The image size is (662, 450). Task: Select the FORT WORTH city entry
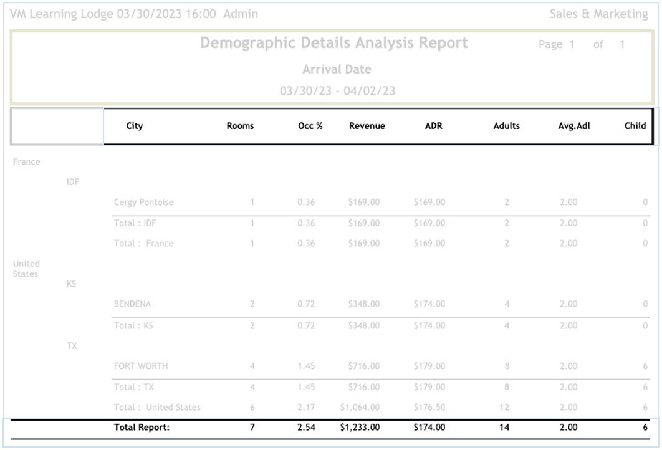coord(140,366)
